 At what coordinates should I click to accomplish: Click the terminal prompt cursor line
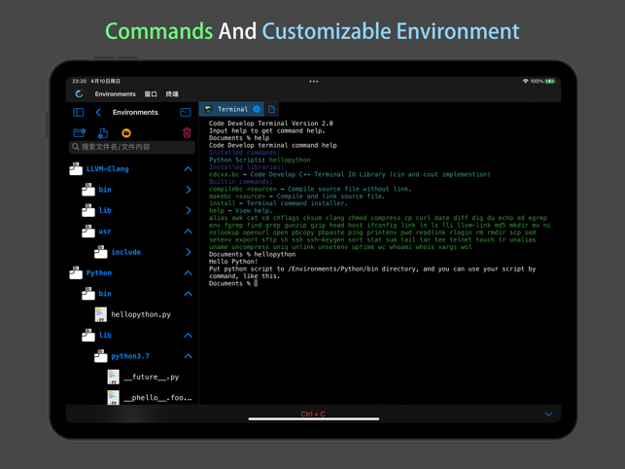point(233,283)
